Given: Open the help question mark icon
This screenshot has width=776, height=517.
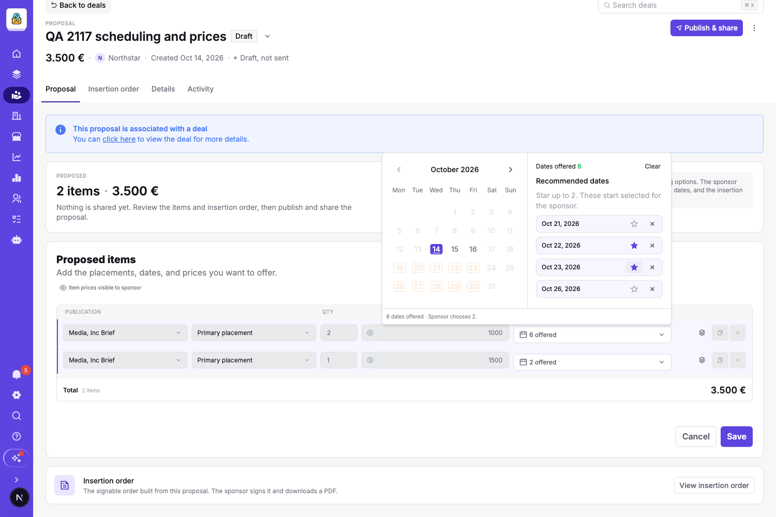Looking at the screenshot, I should (x=17, y=436).
